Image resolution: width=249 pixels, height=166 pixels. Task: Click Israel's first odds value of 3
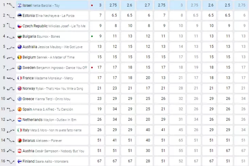pyautogui.click(x=100, y=5)
